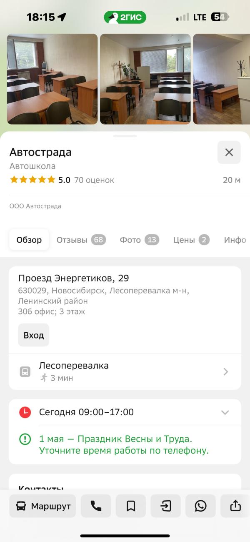
Task: Close the place card with the X button
Action: click(229, 152)
